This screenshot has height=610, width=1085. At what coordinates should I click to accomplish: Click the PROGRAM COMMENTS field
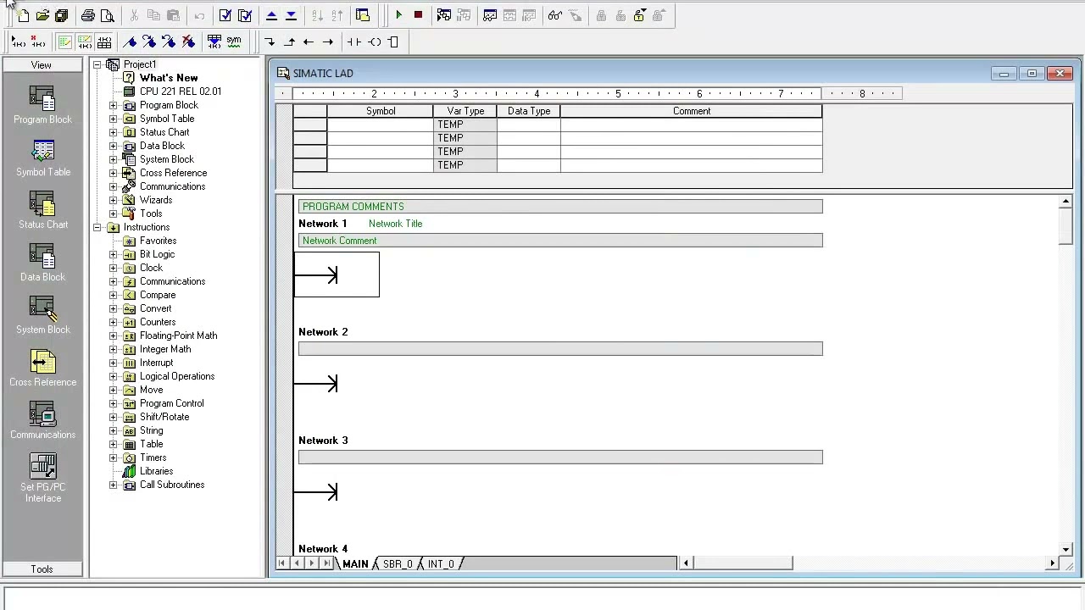pos(560,207)
